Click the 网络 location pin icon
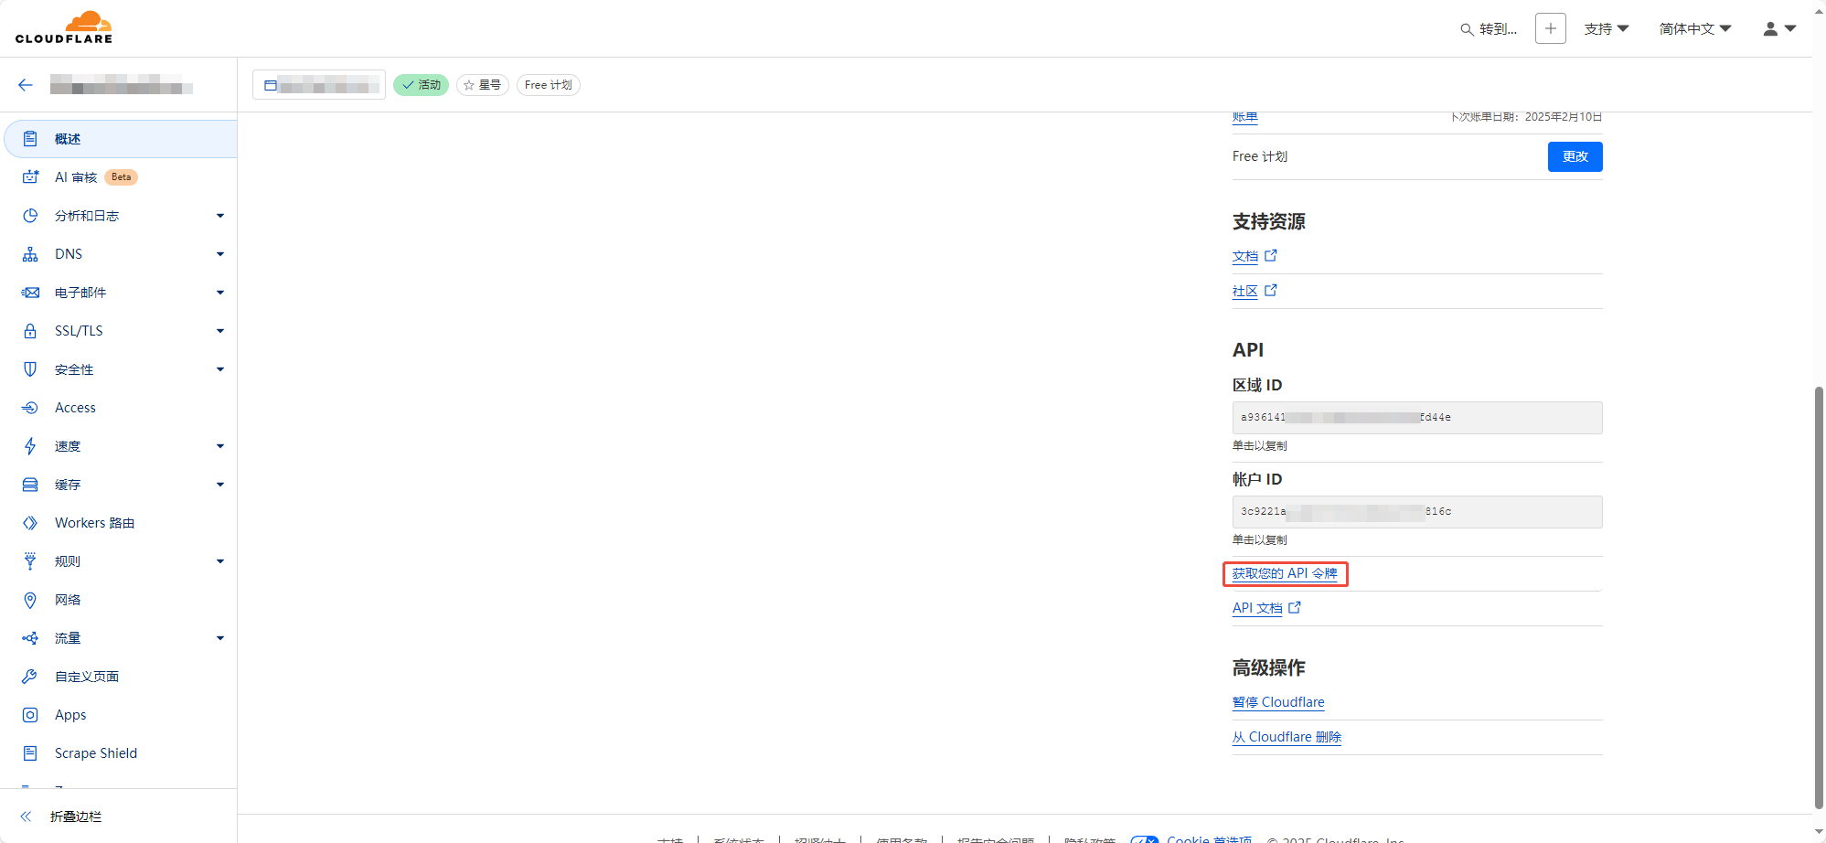 pos(30,600)
